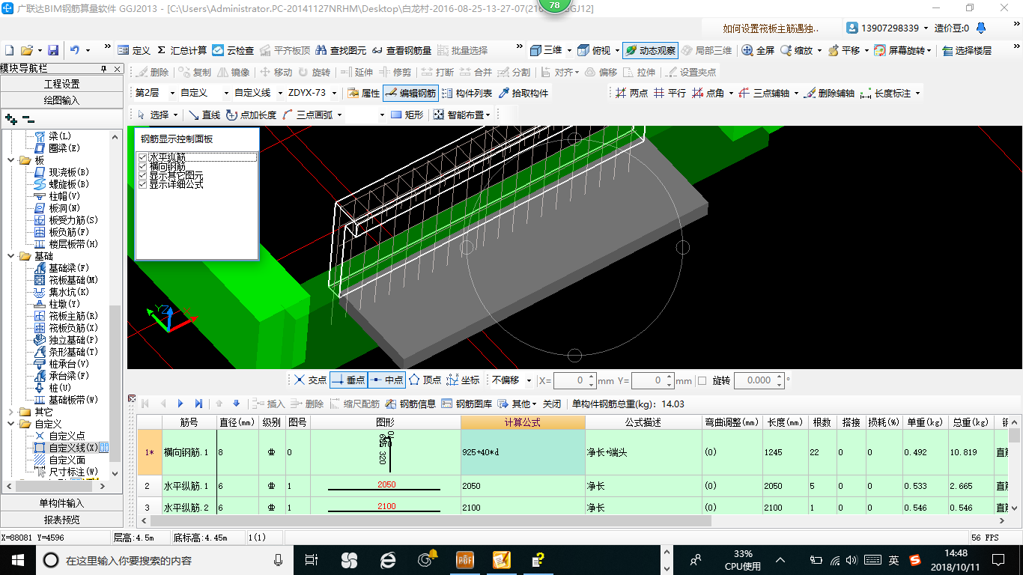
Task: Click the undo arrow icon
Action: click(75, 50)
